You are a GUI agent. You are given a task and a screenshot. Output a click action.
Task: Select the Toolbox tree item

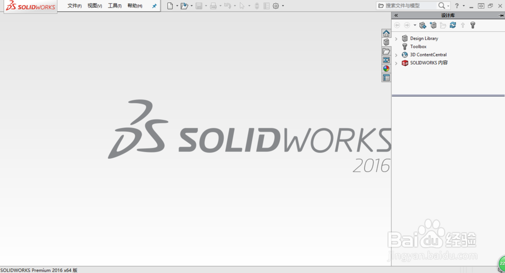click(418, 47)
